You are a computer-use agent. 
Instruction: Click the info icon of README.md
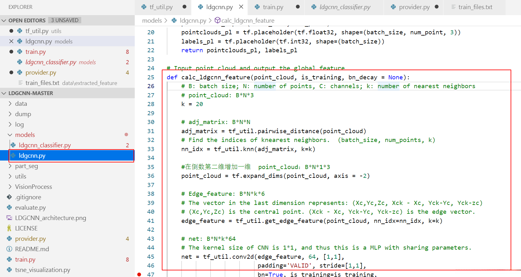(x=9, y=249)
